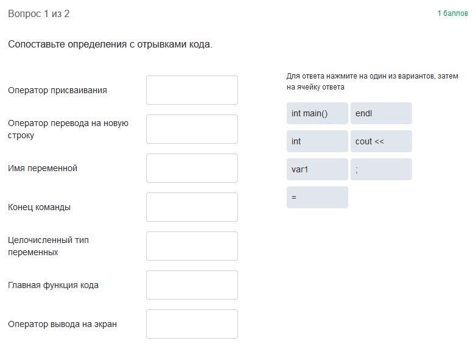
Task: Choose answer cell for "Целочисленный тип переменных"
Action: pos(192,246)
